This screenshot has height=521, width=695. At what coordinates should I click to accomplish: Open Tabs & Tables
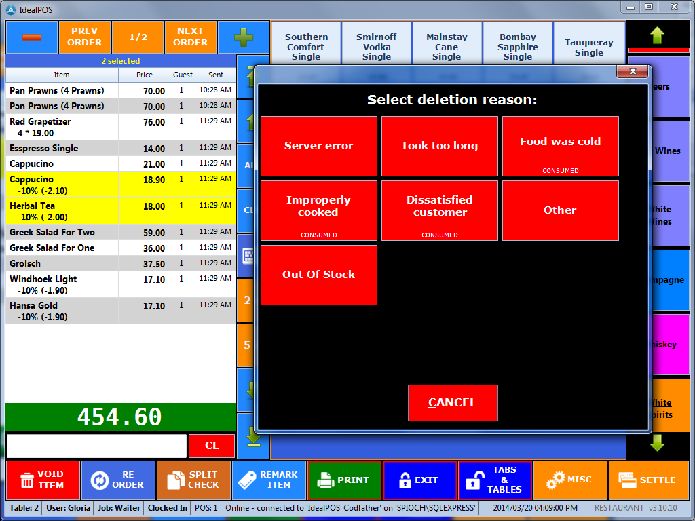click(495, 480)
